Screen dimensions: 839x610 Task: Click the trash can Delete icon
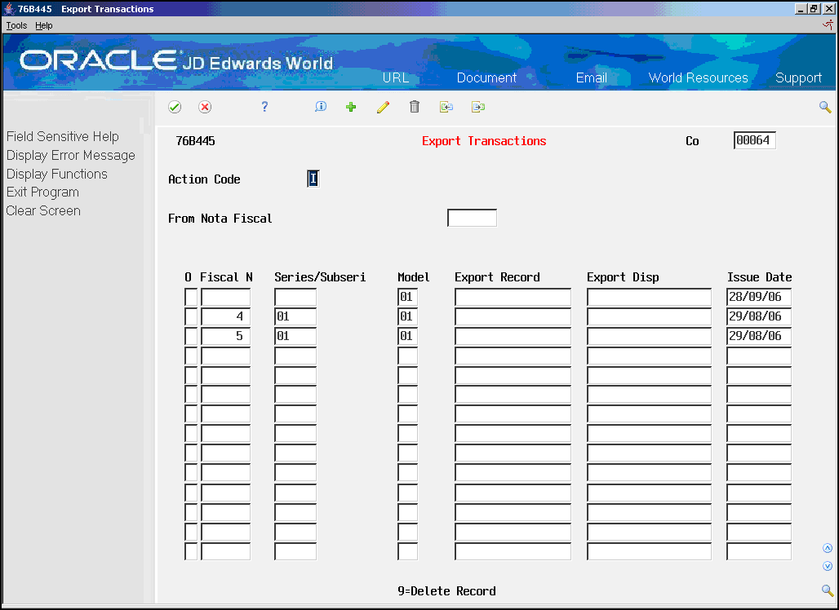click(414, 107)
